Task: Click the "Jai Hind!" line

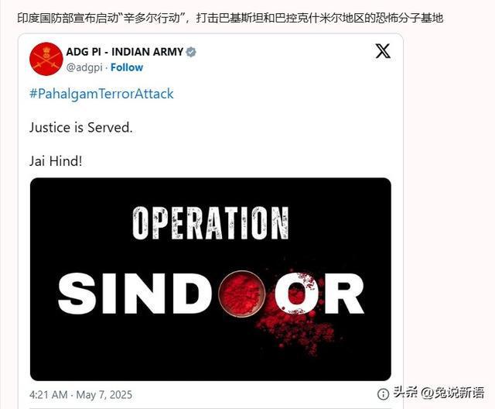Action: 56,161
